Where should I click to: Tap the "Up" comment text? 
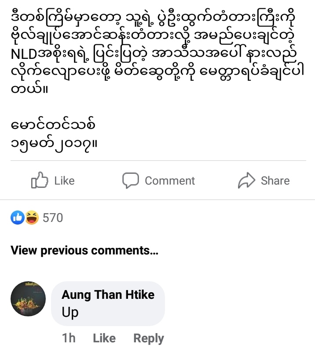pos(70,312)
